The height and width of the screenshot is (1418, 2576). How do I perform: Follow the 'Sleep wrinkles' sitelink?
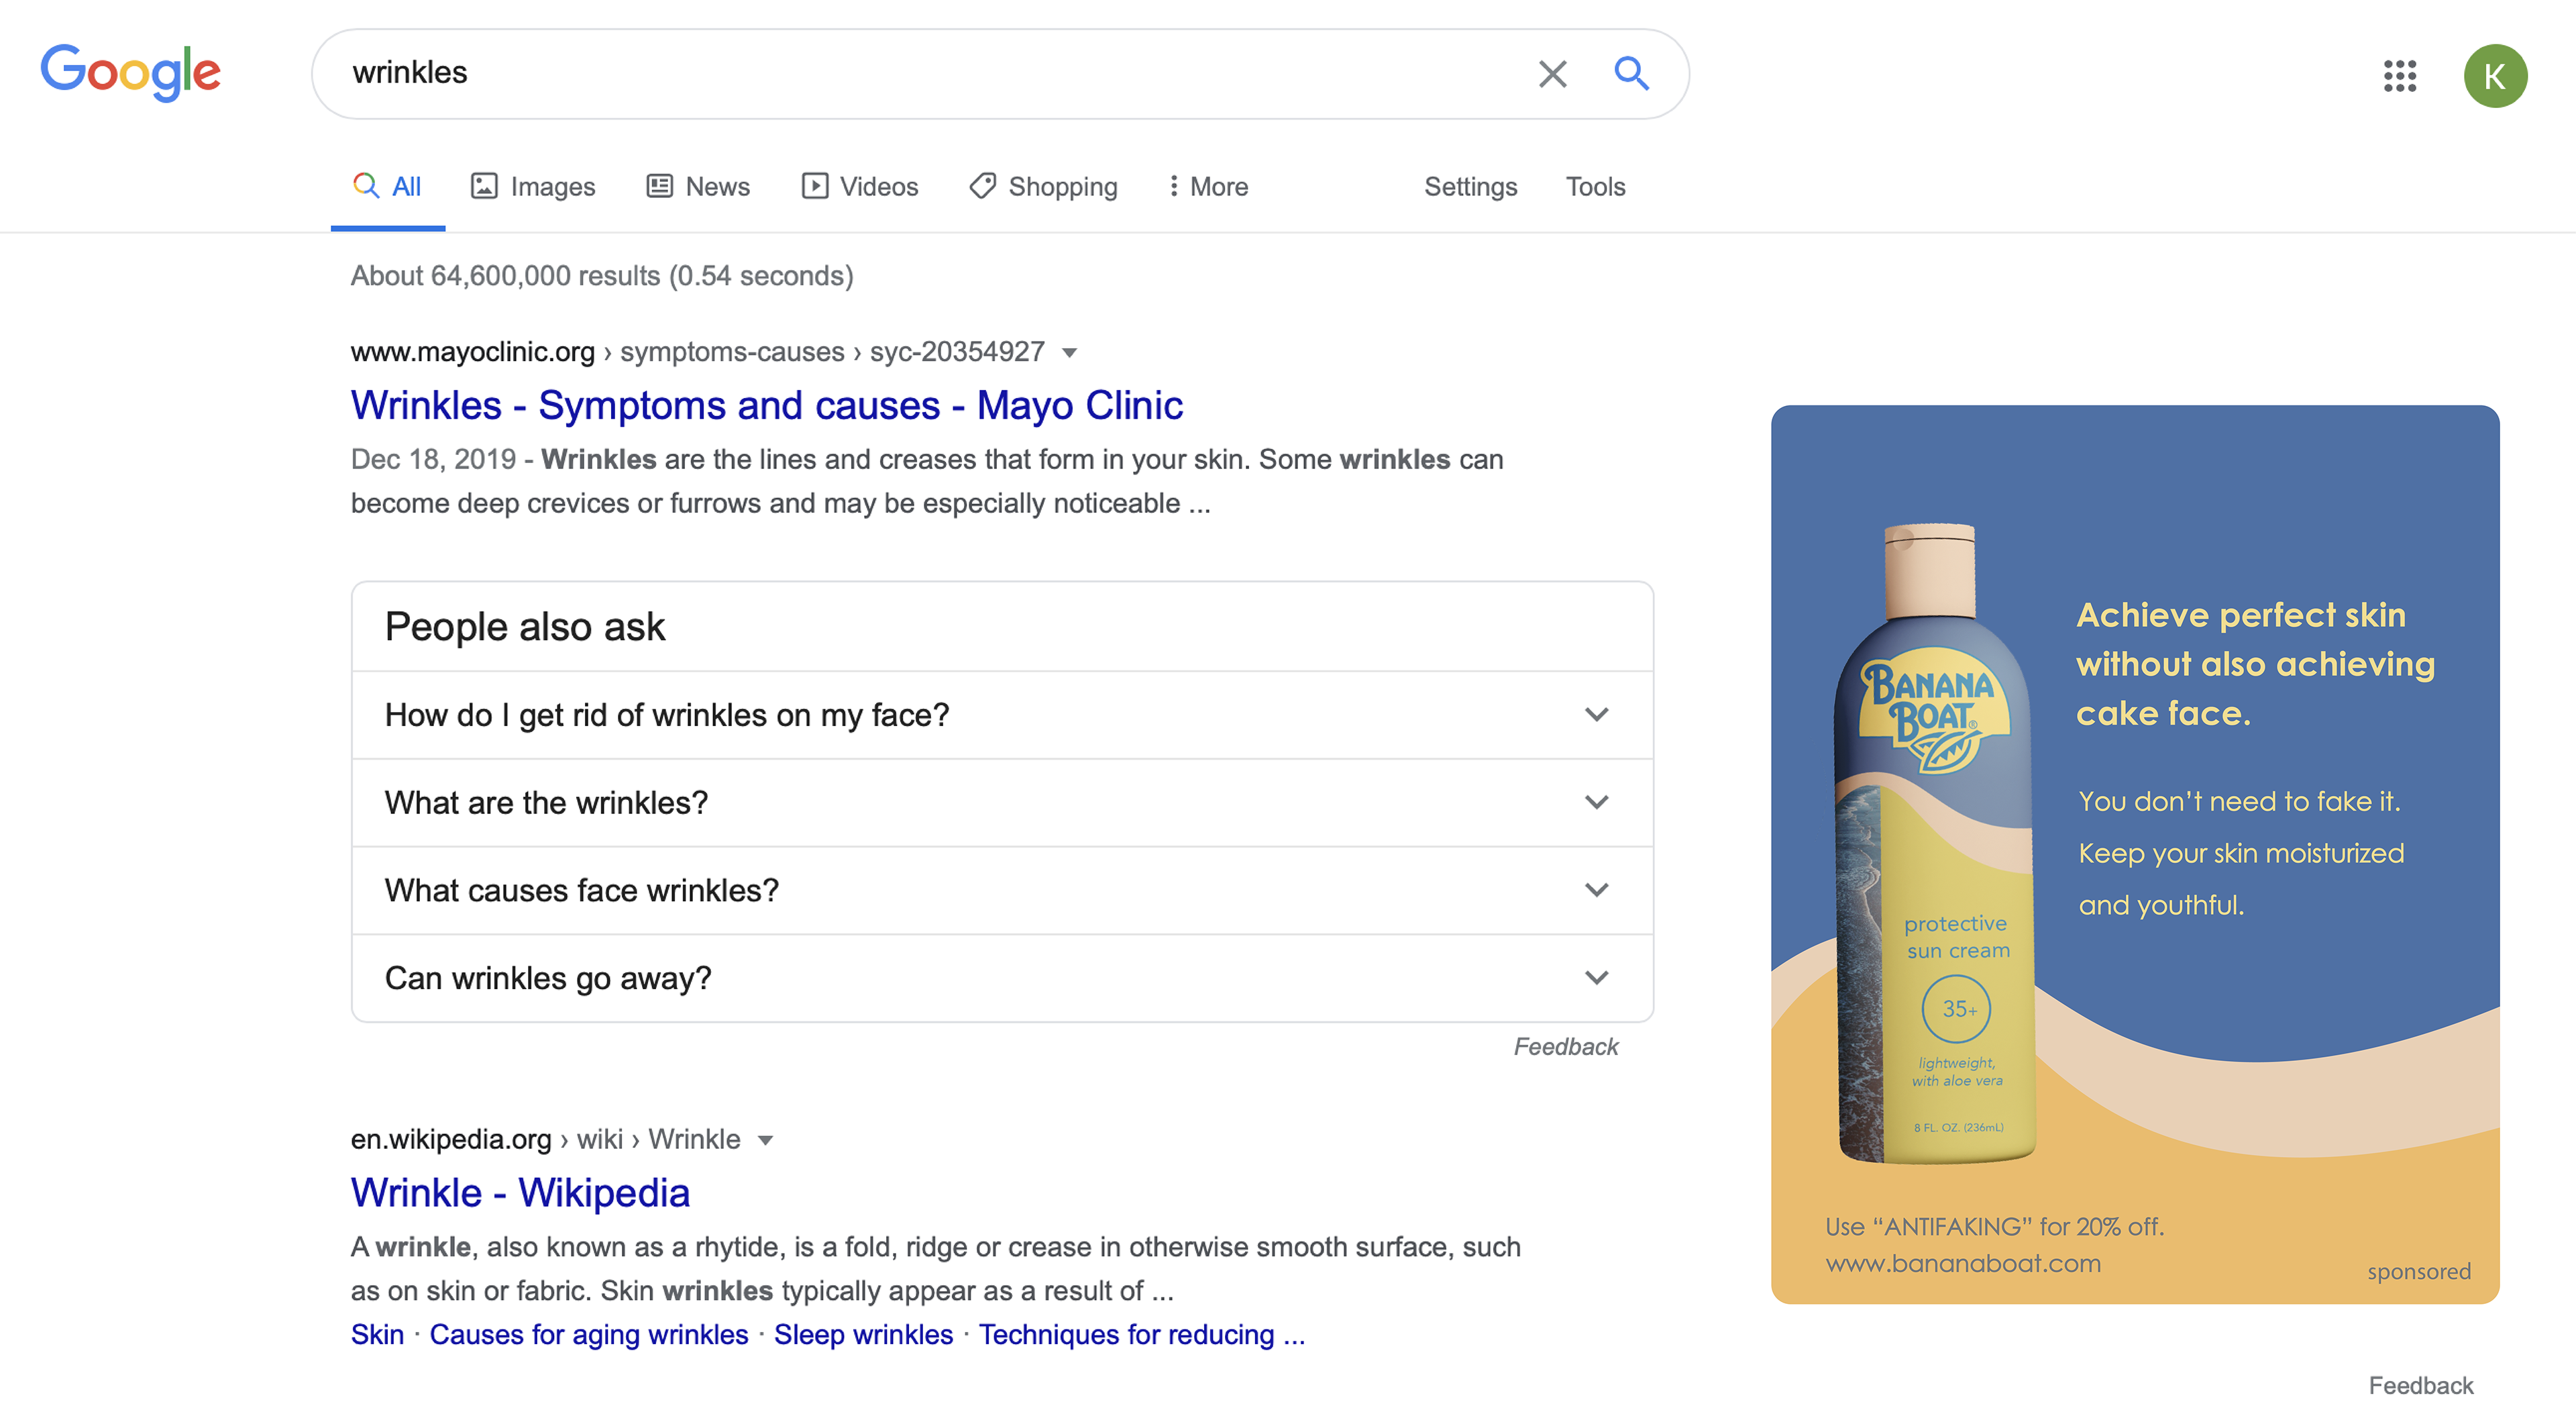[x=863, y=1334]
